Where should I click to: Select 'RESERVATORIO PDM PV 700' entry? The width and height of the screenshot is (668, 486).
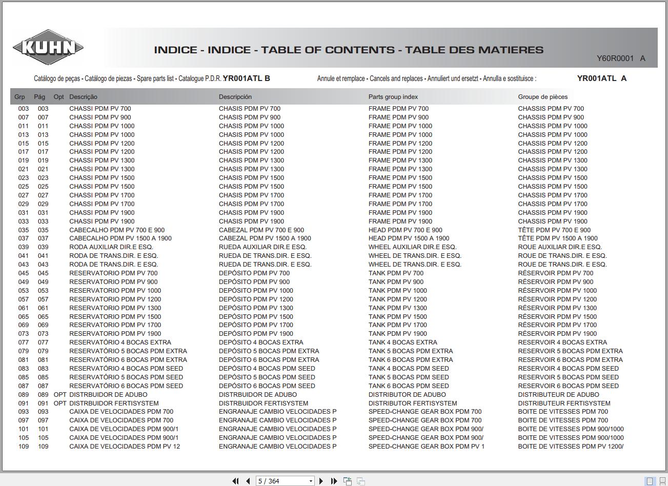113,273
